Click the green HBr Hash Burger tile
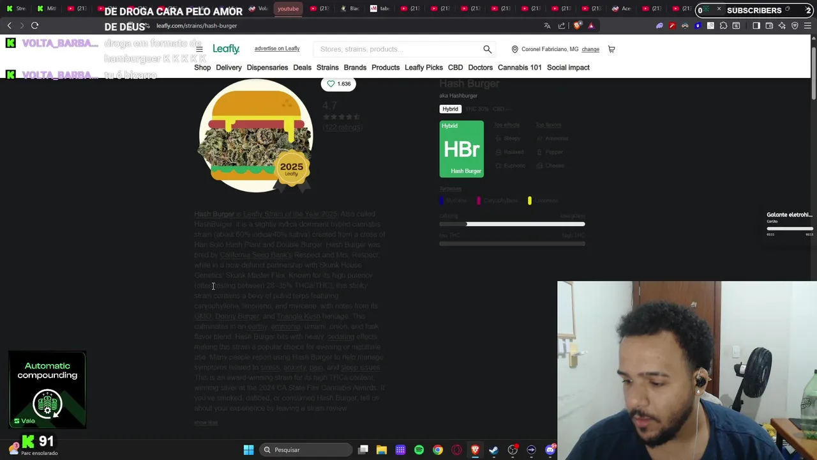This screenshot has width=817, height=460. click(461, 149)
